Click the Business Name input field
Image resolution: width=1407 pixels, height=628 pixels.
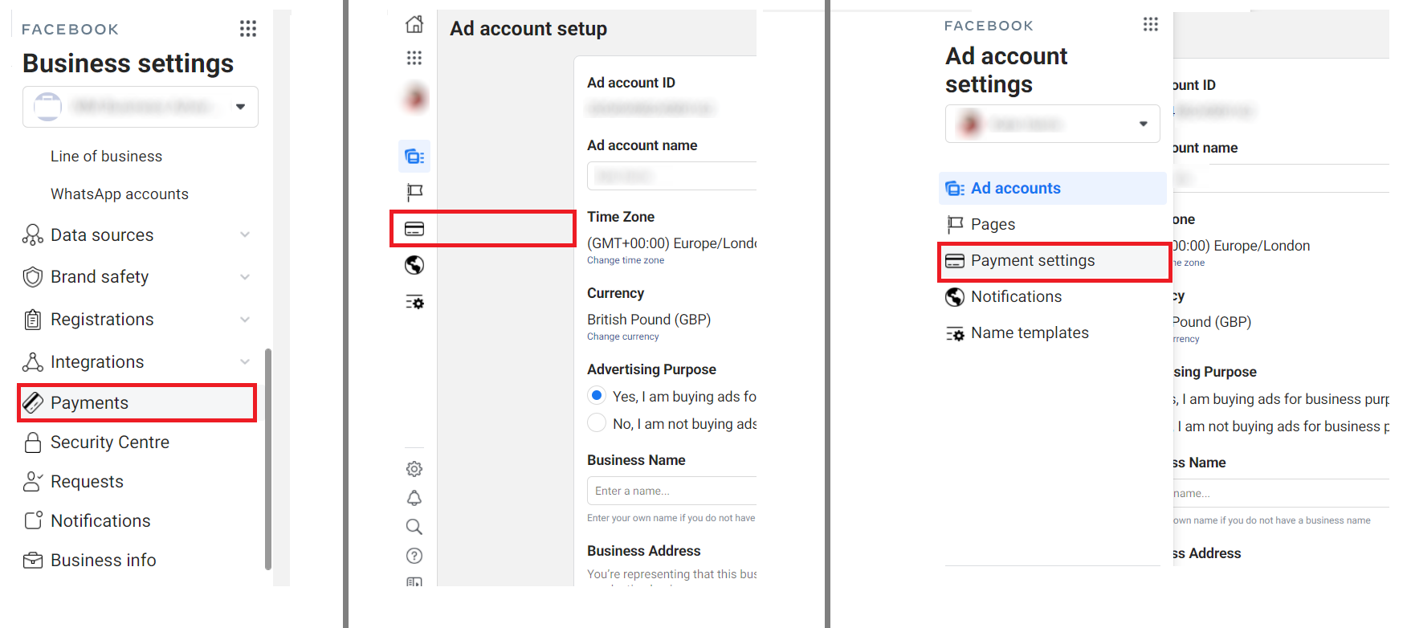[x=672, y=491]
